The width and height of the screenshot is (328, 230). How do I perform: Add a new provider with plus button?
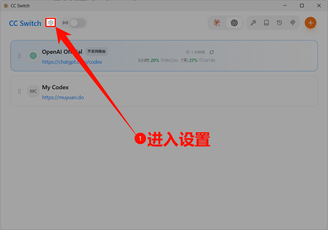click(x=311, y=23)
